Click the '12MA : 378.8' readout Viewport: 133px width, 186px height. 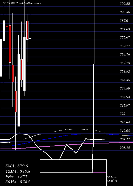point(18,171)
